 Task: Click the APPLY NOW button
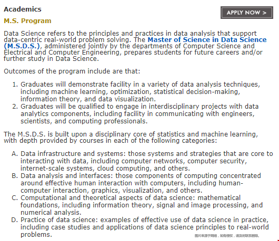246,13
